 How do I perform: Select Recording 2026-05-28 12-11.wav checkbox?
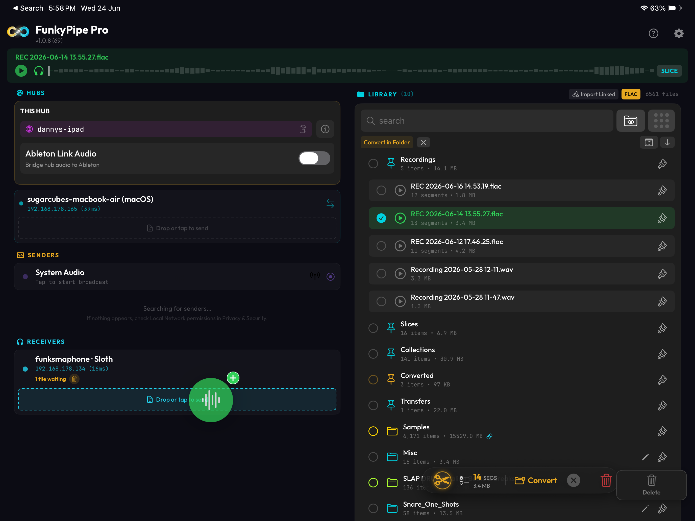pyautogui.click(x=381, y=274)
